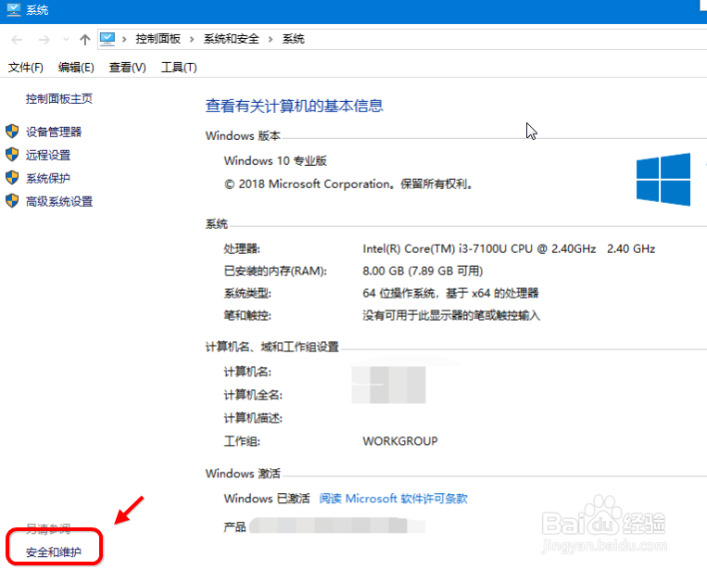Select the 没有可用于此显示器的笔或触控输入 text
The width and height of the screenshot is (707, 570).
click(x=451, y=315)
